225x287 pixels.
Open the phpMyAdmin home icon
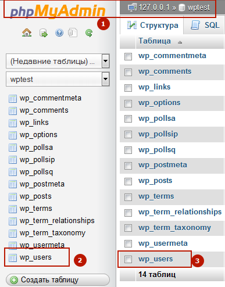[x=27, y=33]
